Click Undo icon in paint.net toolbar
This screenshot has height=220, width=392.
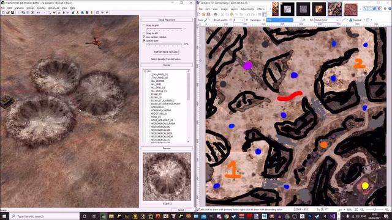[x=248, y=15]
